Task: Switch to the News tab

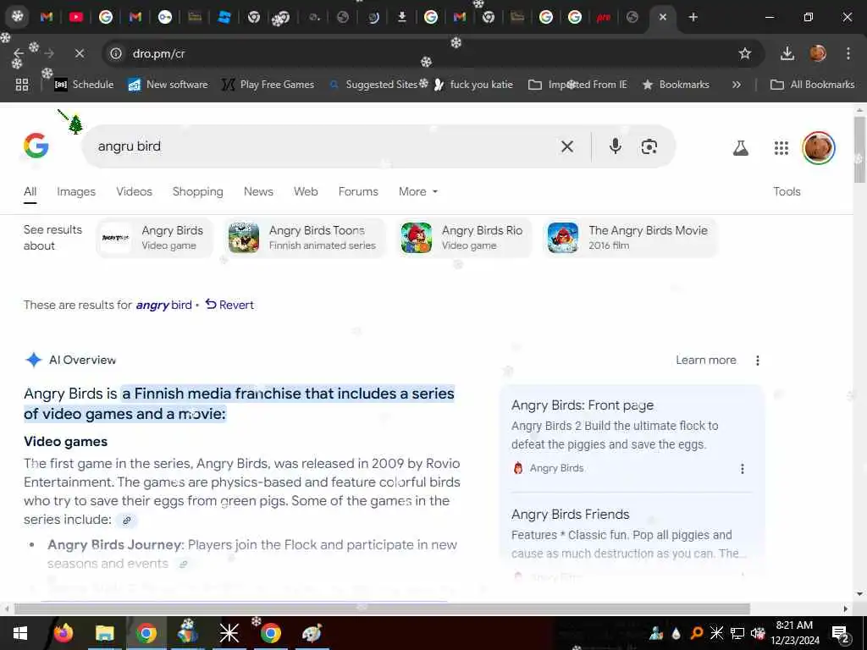Action: (x=258, y=191)
